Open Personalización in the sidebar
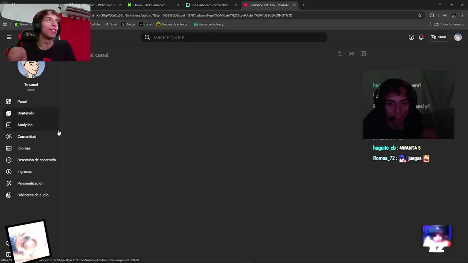The width and height of the screenshot is (468, 263). pyautogui.click(x=31, y=183)
